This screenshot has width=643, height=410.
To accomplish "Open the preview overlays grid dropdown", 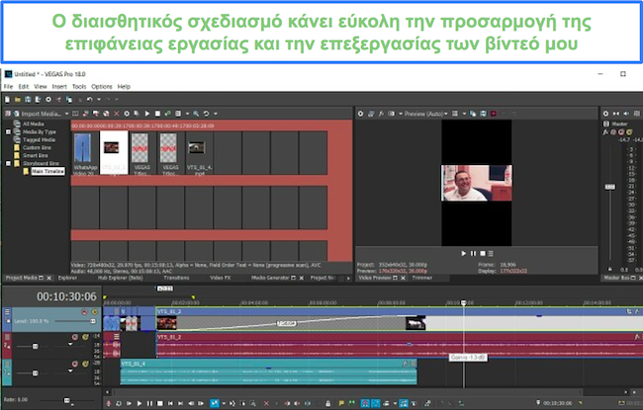I will [464, 114].
